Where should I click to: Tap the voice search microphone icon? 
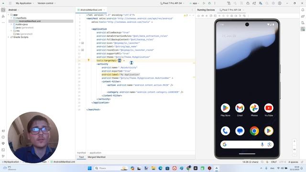262,144
